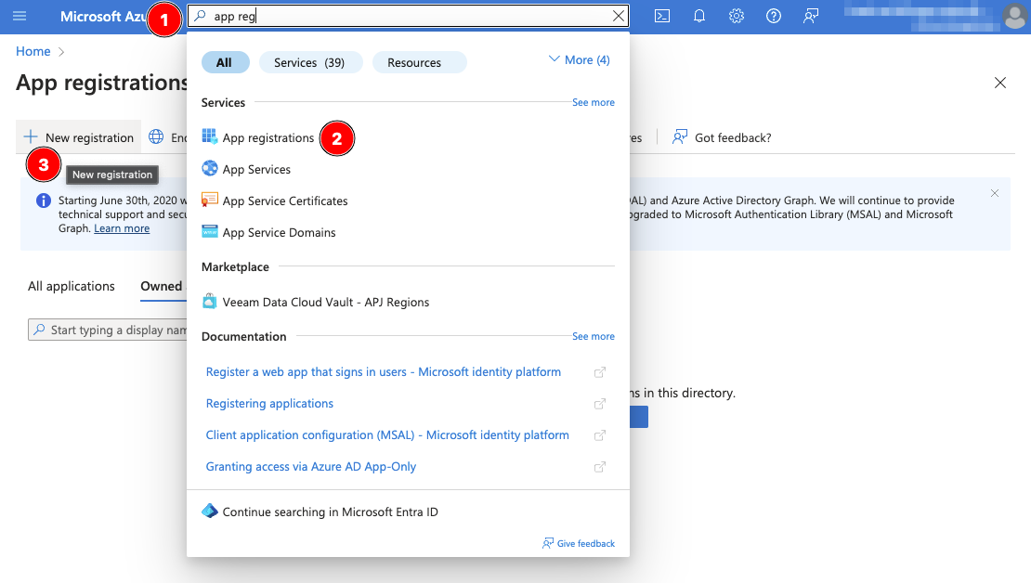Focus the top search box
This screenshot has height=583, width=1031.
pos(408,16)
